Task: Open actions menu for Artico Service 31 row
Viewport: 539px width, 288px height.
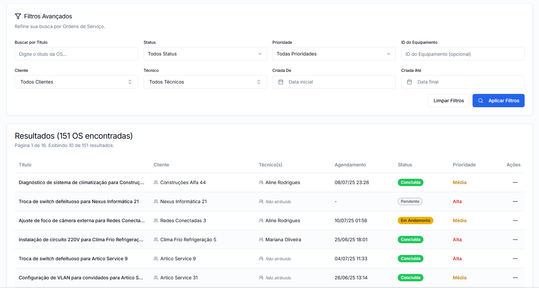Action: pos(515,278)
